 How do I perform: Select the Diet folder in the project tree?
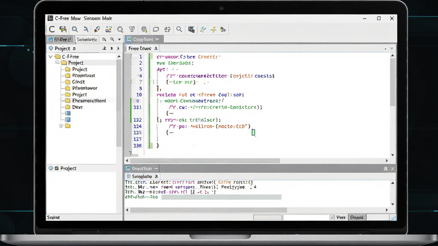pos(74,107)
